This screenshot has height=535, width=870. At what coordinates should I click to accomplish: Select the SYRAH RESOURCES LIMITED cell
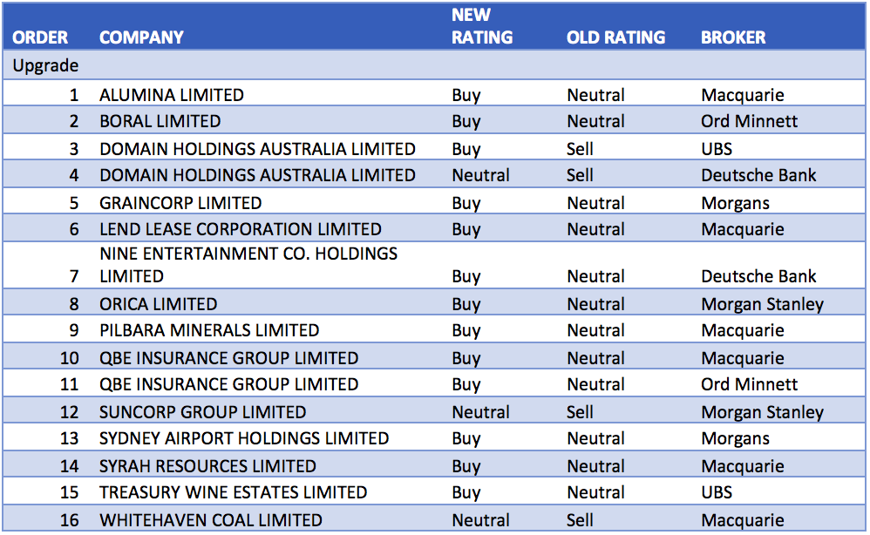pyautogui.click(x=207, y=466)
